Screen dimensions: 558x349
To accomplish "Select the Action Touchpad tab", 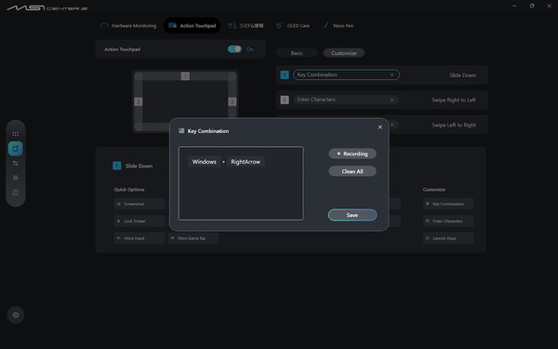I will point(193,26).
